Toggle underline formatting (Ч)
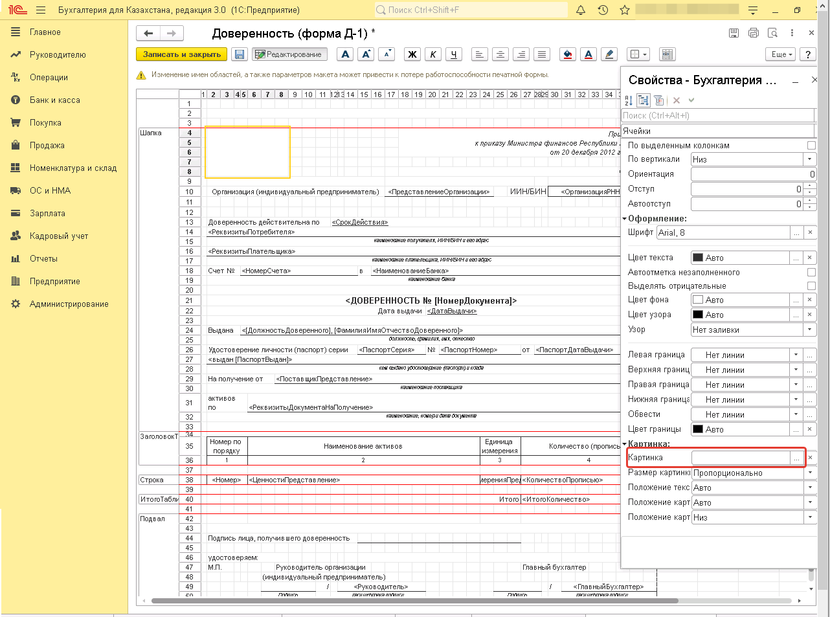This screenshot has width=830, height=617. tap(454, 54)
